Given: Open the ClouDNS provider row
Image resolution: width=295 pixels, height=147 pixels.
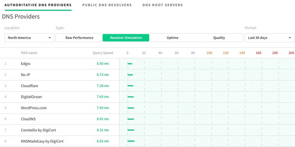Looking at the screenshot, I should pyautogui.click(x=147, y=119).
